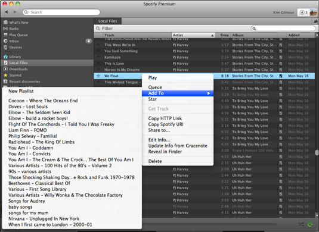Open the Add To submenu
Screen dimensions: 319x232
(178, 93)
